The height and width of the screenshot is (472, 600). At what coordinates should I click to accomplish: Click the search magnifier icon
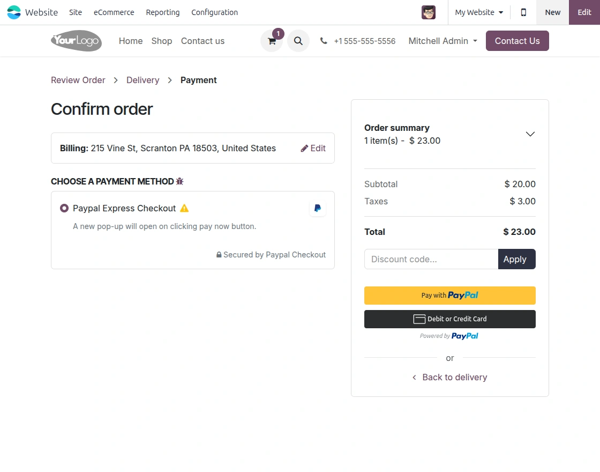pyautogui.click(x=298, y=41)
